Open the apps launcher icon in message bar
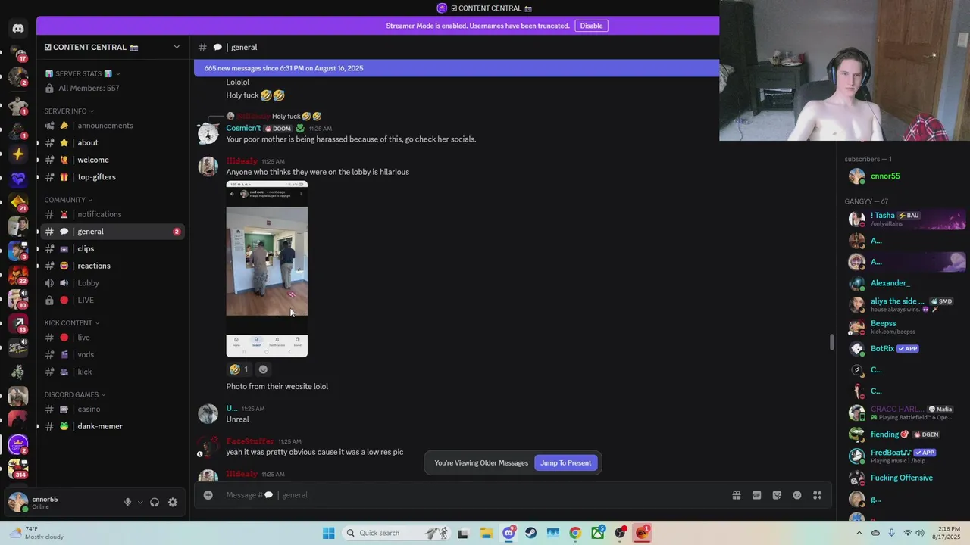This screenshot has width=970, height=545. [x=818, y=495]
